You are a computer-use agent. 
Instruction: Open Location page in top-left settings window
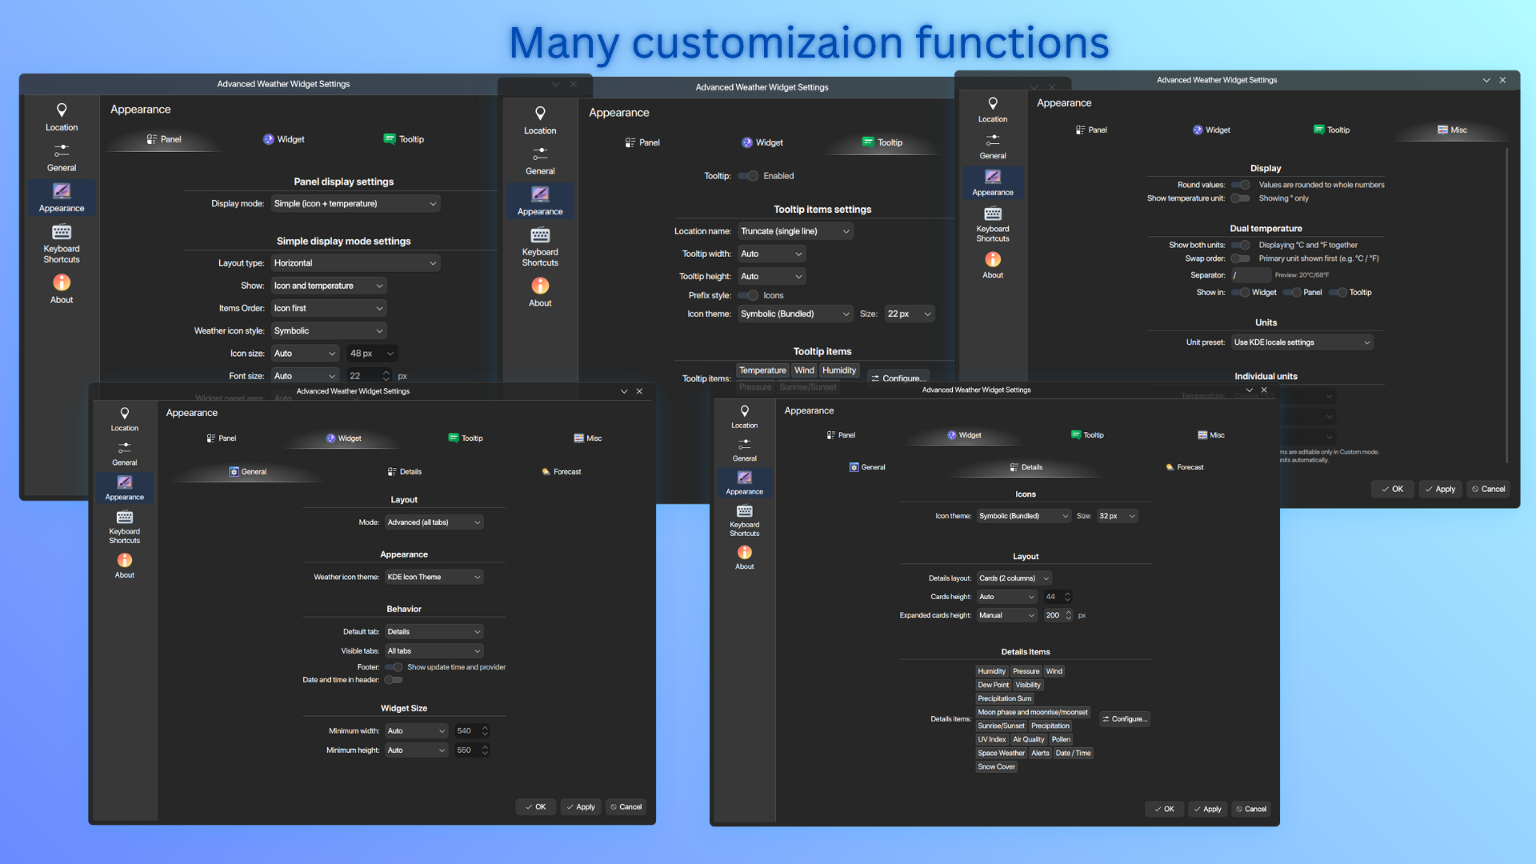point(62,117)
